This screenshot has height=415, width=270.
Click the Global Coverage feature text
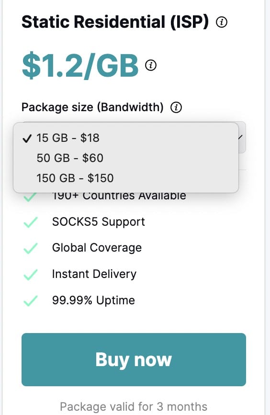[x=97, y=248]
